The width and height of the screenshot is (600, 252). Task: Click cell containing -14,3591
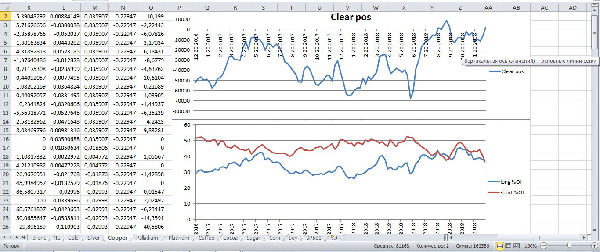pyautogui.click(x=151, y=218)
